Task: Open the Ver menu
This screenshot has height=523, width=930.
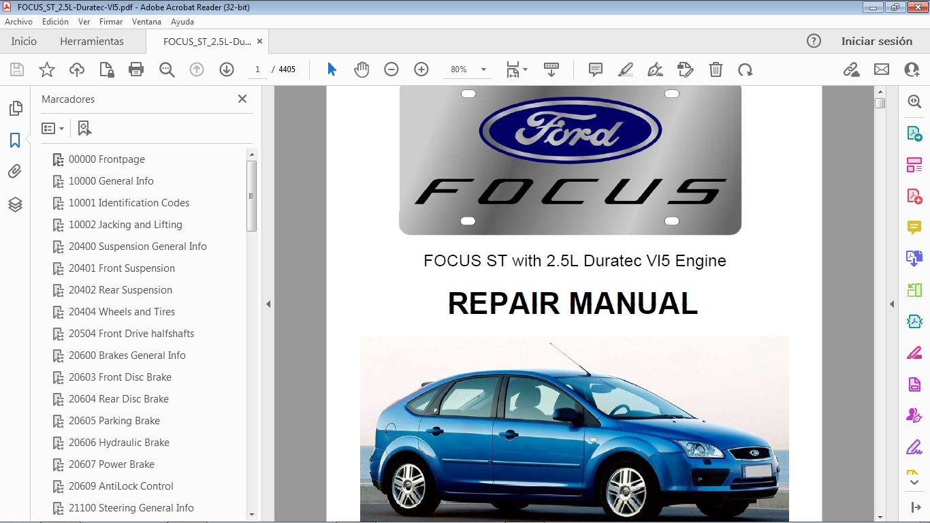Action: (84, 21)
